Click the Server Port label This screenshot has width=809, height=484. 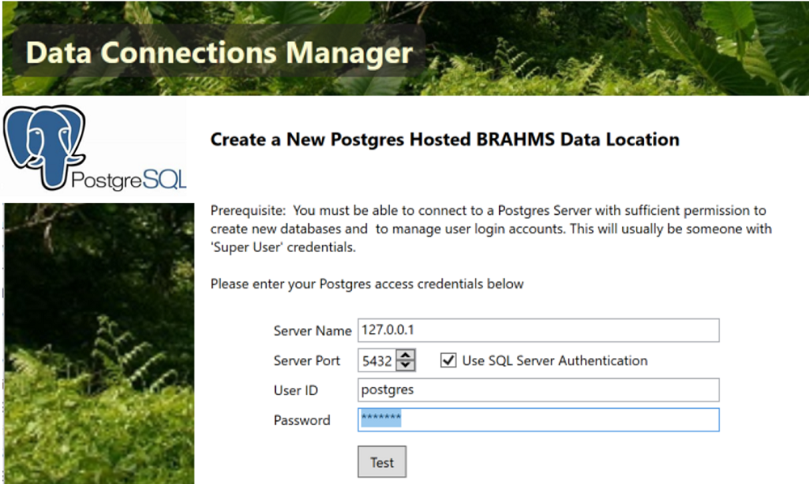[x=307, y=360]
